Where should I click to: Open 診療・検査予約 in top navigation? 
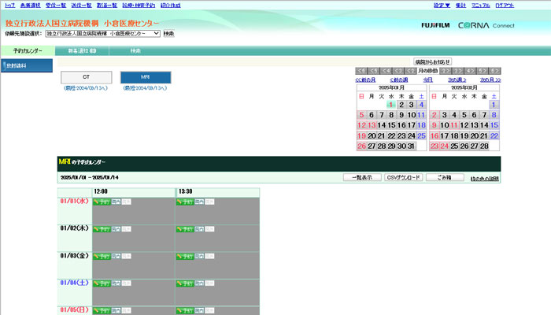point(139,6)
